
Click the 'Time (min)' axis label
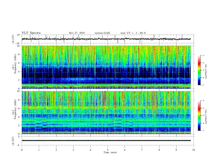tap(110, 152)
